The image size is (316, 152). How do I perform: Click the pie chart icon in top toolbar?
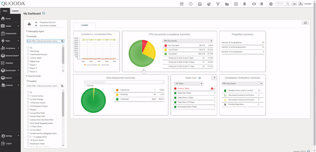[x=209, y=4]
